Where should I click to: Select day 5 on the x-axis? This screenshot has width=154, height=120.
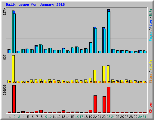click(x=28, y=117)
